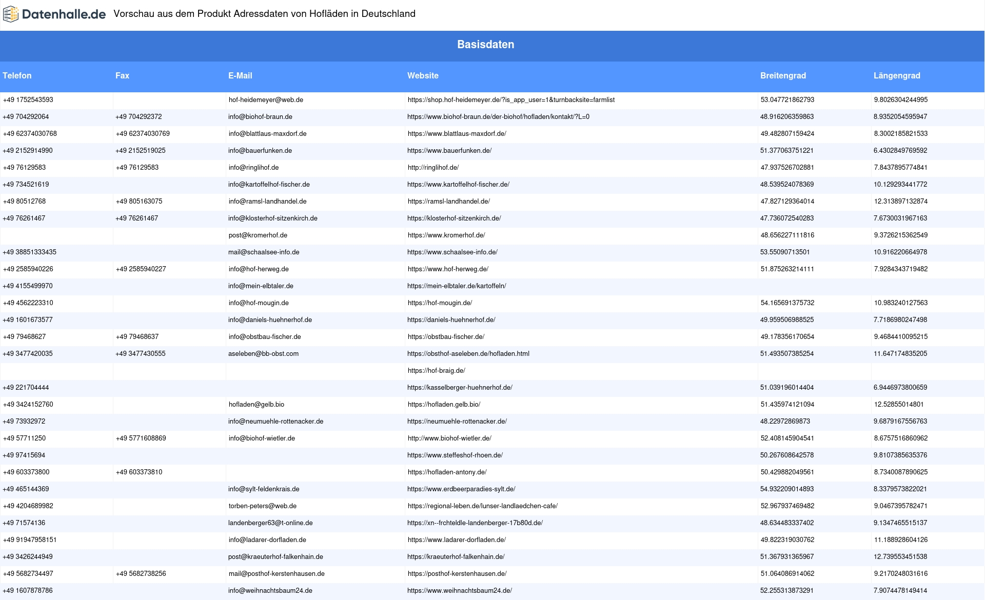985x600 pixels.
Task: Select email post@kraeuterhof-falkenhain.de
Action: tap(275, 557)
